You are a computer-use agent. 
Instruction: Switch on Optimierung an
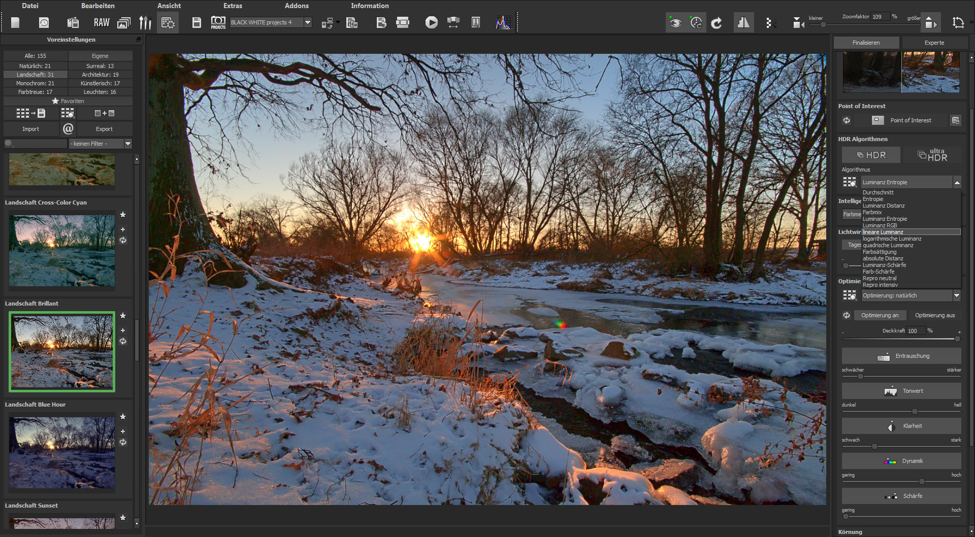[x=880, y=315]
